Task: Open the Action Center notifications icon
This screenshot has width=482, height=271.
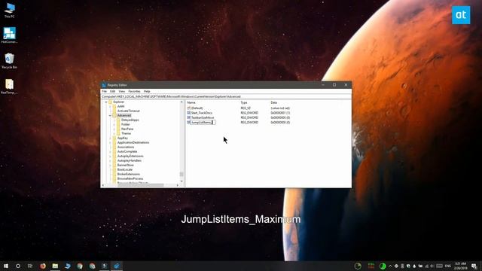Action: click(x=474, y=266)
